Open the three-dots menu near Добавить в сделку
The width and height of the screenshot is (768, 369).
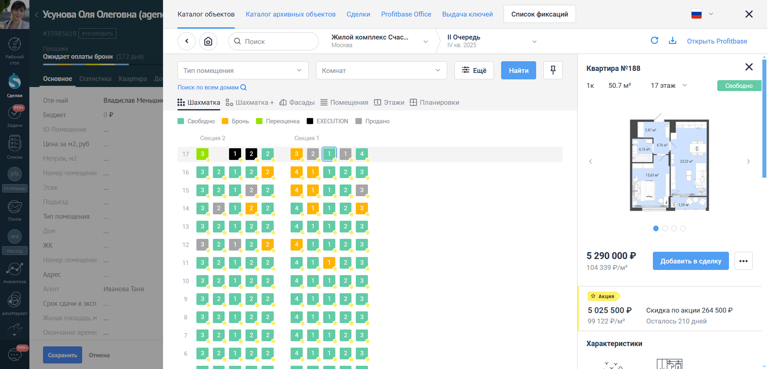pos(743,261)
